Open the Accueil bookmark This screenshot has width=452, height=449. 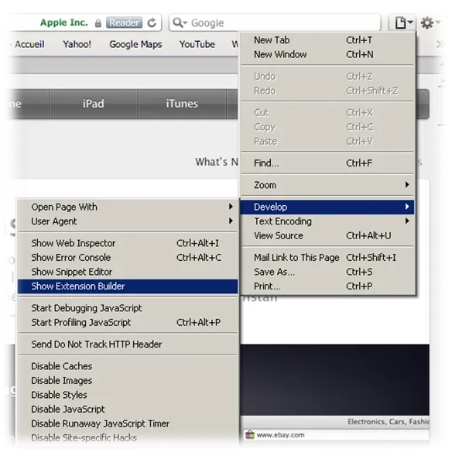click(29, 44)
